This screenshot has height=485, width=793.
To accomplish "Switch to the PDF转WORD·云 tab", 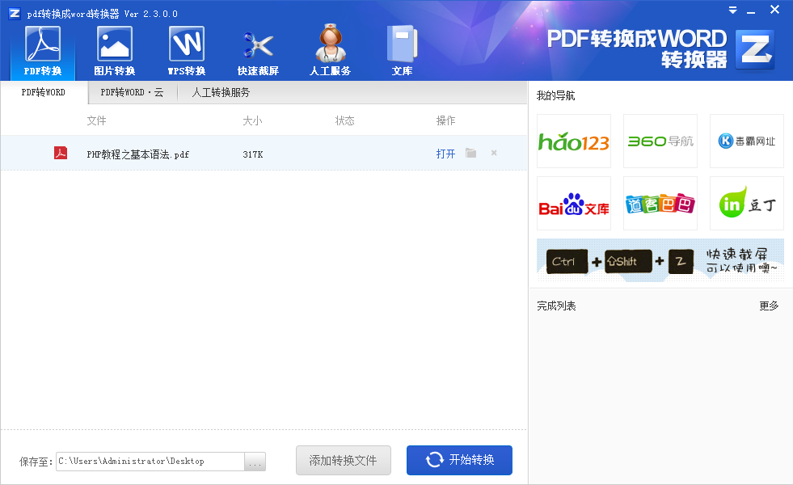I will pos(132,93).
